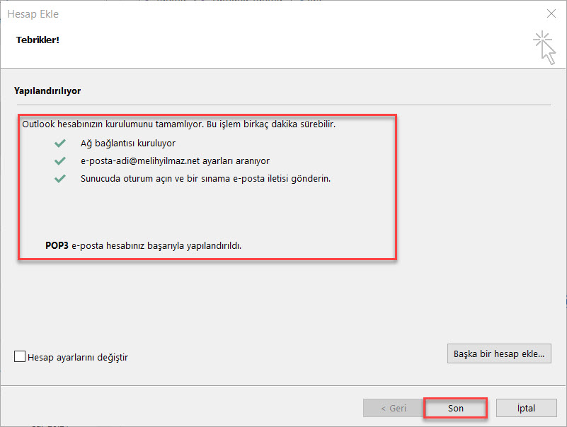Select the Yapılandırılıyor section label
This screenshot has height=427, width=567.
click(47, 91)
